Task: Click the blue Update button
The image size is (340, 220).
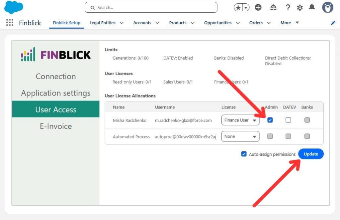Action: 311,154
